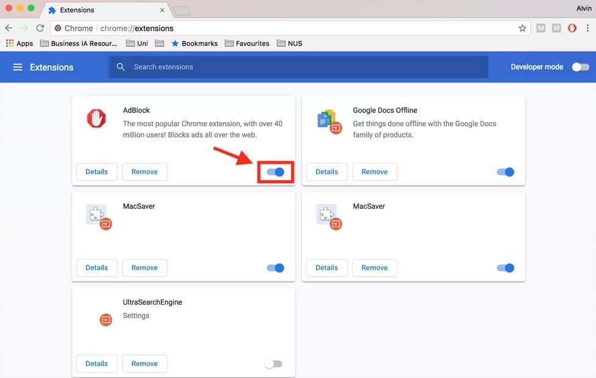The image size is (596, 378).
Task: Close the Extensions tab
Action: 163,10
